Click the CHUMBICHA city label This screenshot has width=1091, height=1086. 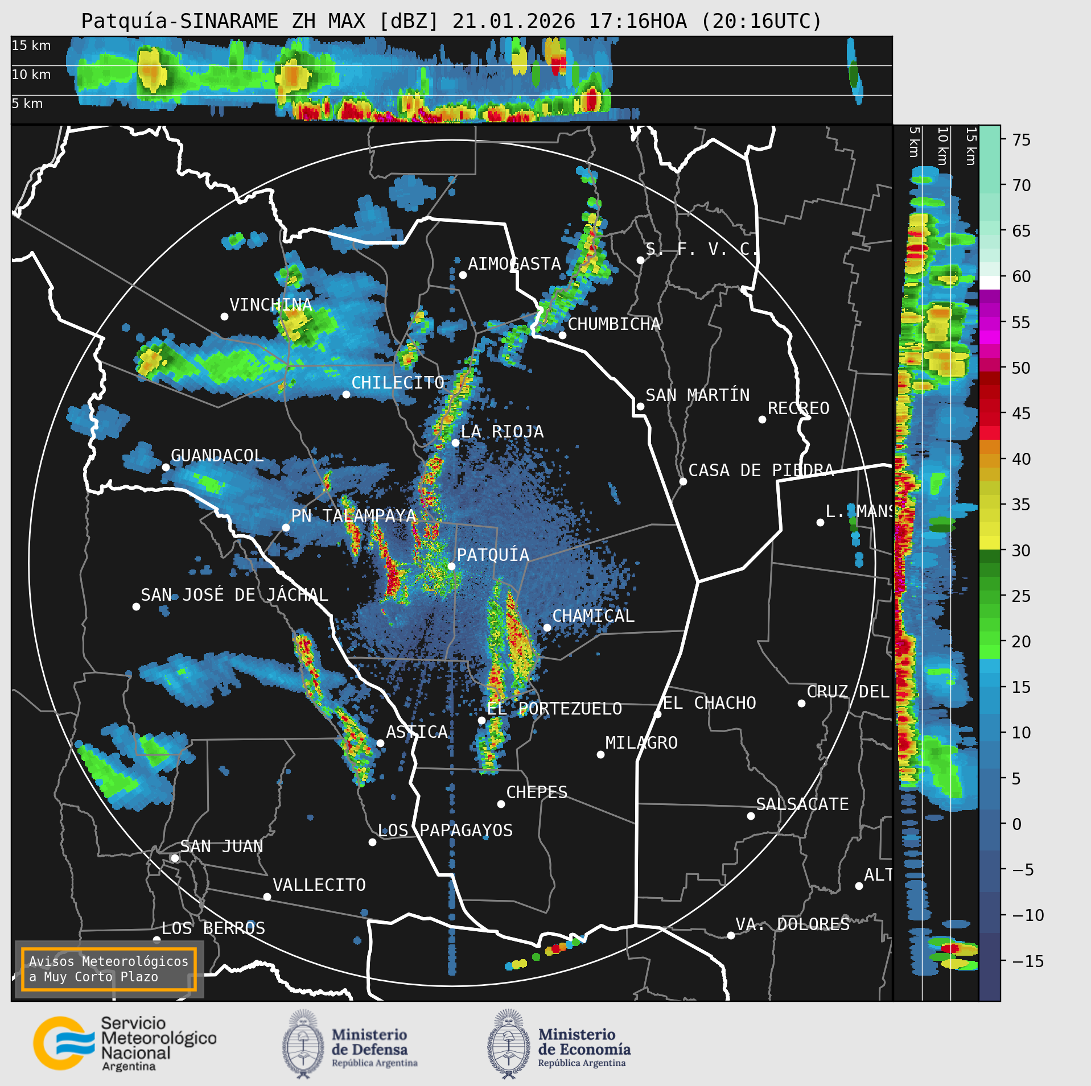click(614, 324)
